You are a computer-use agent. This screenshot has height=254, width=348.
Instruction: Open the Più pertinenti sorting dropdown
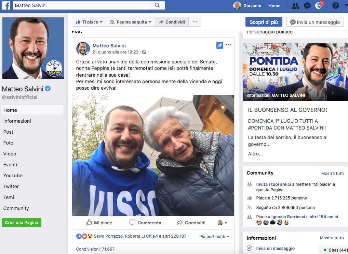[x=214, y=236]
